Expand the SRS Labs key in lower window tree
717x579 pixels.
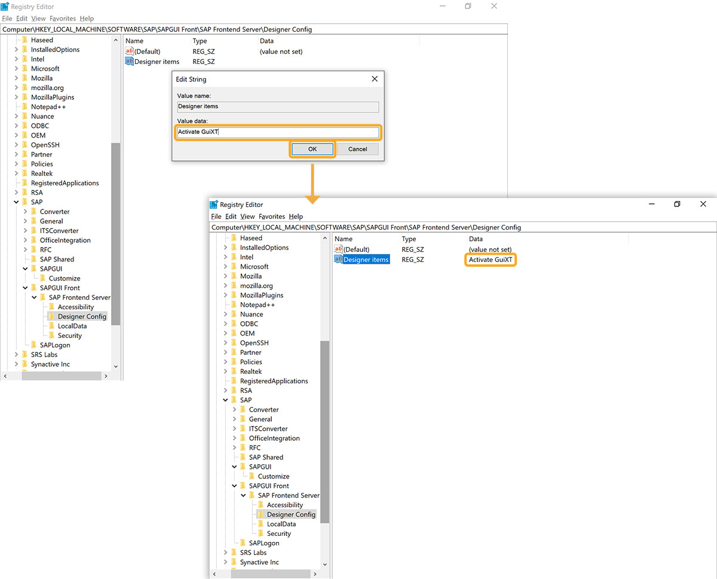tap(225, 553)
